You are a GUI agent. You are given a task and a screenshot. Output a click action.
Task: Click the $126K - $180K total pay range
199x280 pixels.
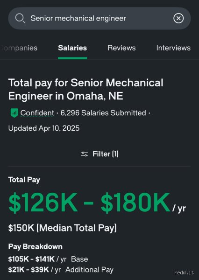pyautogui.click(x=89, y=203)
